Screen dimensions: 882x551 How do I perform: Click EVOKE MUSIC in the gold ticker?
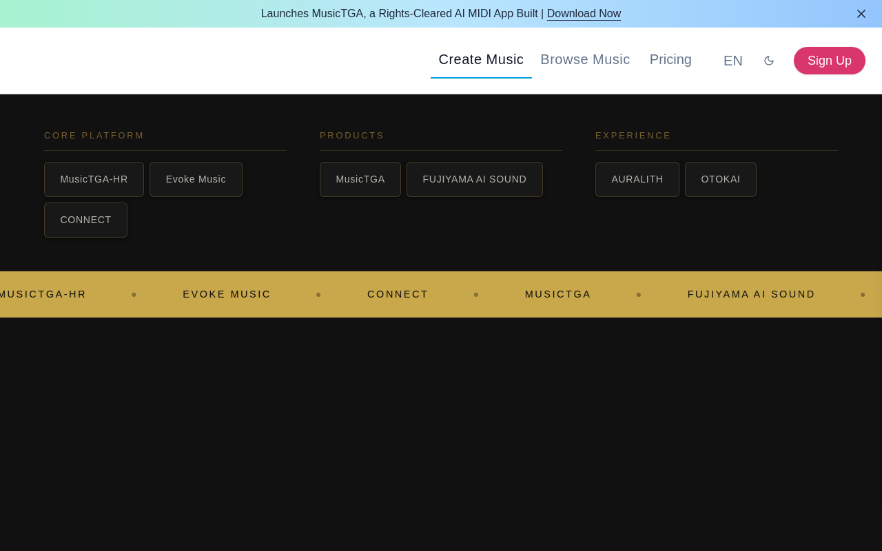click(227, 294)
